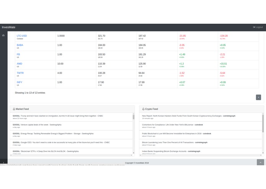Click the Market Feed bell icon
This screenshot has width=266, height=189.
[14, 109]
